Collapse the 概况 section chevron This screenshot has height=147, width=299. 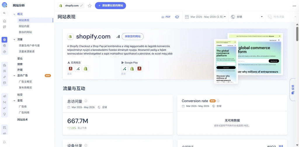point(14,14)
